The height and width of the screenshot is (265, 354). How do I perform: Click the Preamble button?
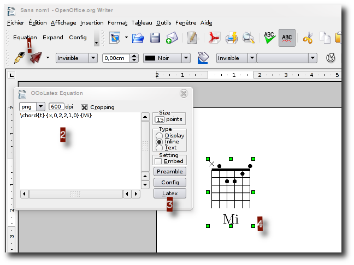tap(170, 171)
